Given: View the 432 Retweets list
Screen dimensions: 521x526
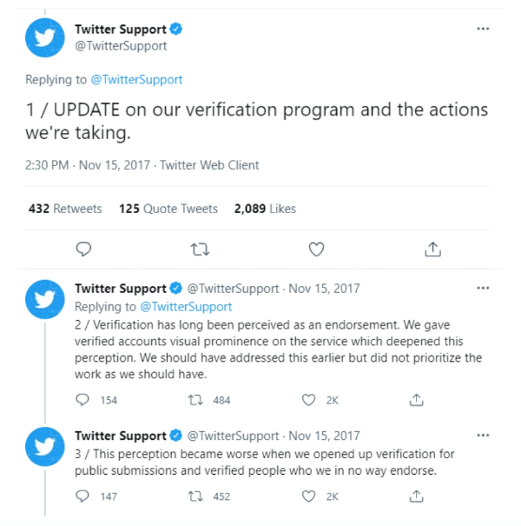Looking at the screenshot, I should click(65, 209).
